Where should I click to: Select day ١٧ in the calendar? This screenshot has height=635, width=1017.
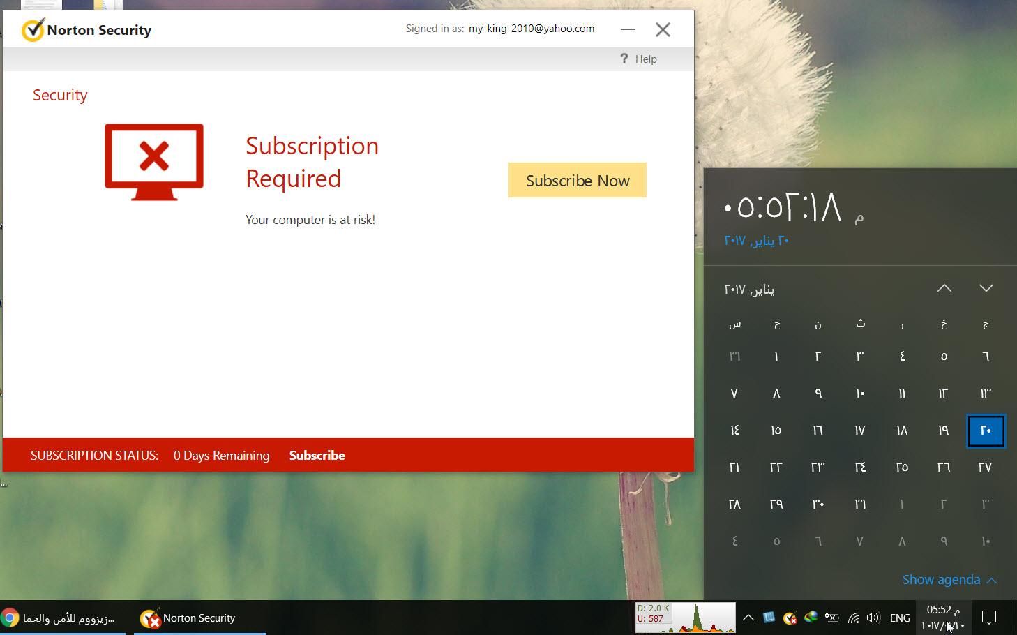pos(860,430)
